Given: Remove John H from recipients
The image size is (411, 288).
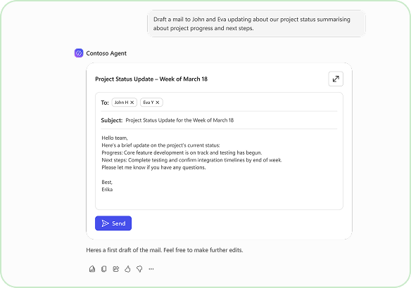Looking at the screenshot, I should [x=132, y=103].
